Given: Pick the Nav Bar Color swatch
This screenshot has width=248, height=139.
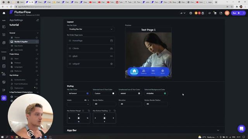Looking at the screenshot, I should (88, 93).
